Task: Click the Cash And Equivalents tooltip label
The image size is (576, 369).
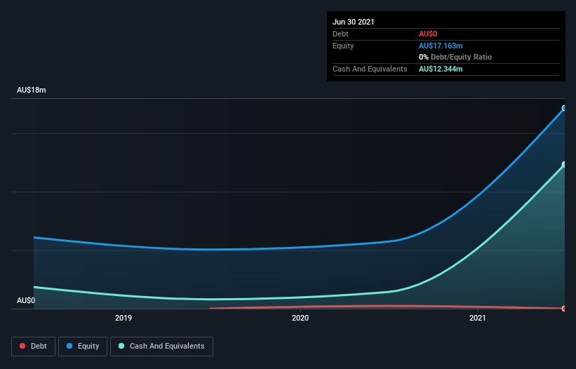Action: pyautogui.click(x=370, y=69)
